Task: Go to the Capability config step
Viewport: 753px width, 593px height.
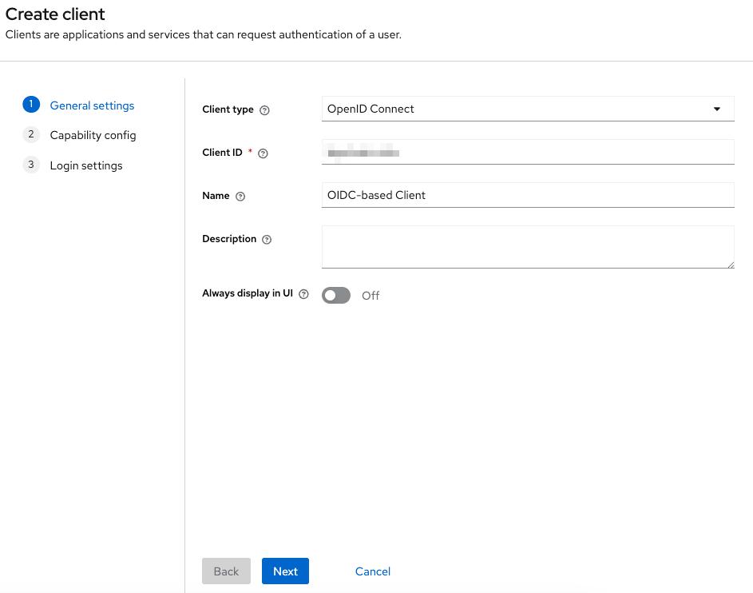Action: pyautogui.click(x=93, y=135)
